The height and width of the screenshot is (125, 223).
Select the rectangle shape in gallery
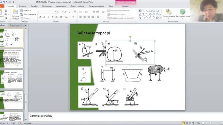[x=150, y=11]
